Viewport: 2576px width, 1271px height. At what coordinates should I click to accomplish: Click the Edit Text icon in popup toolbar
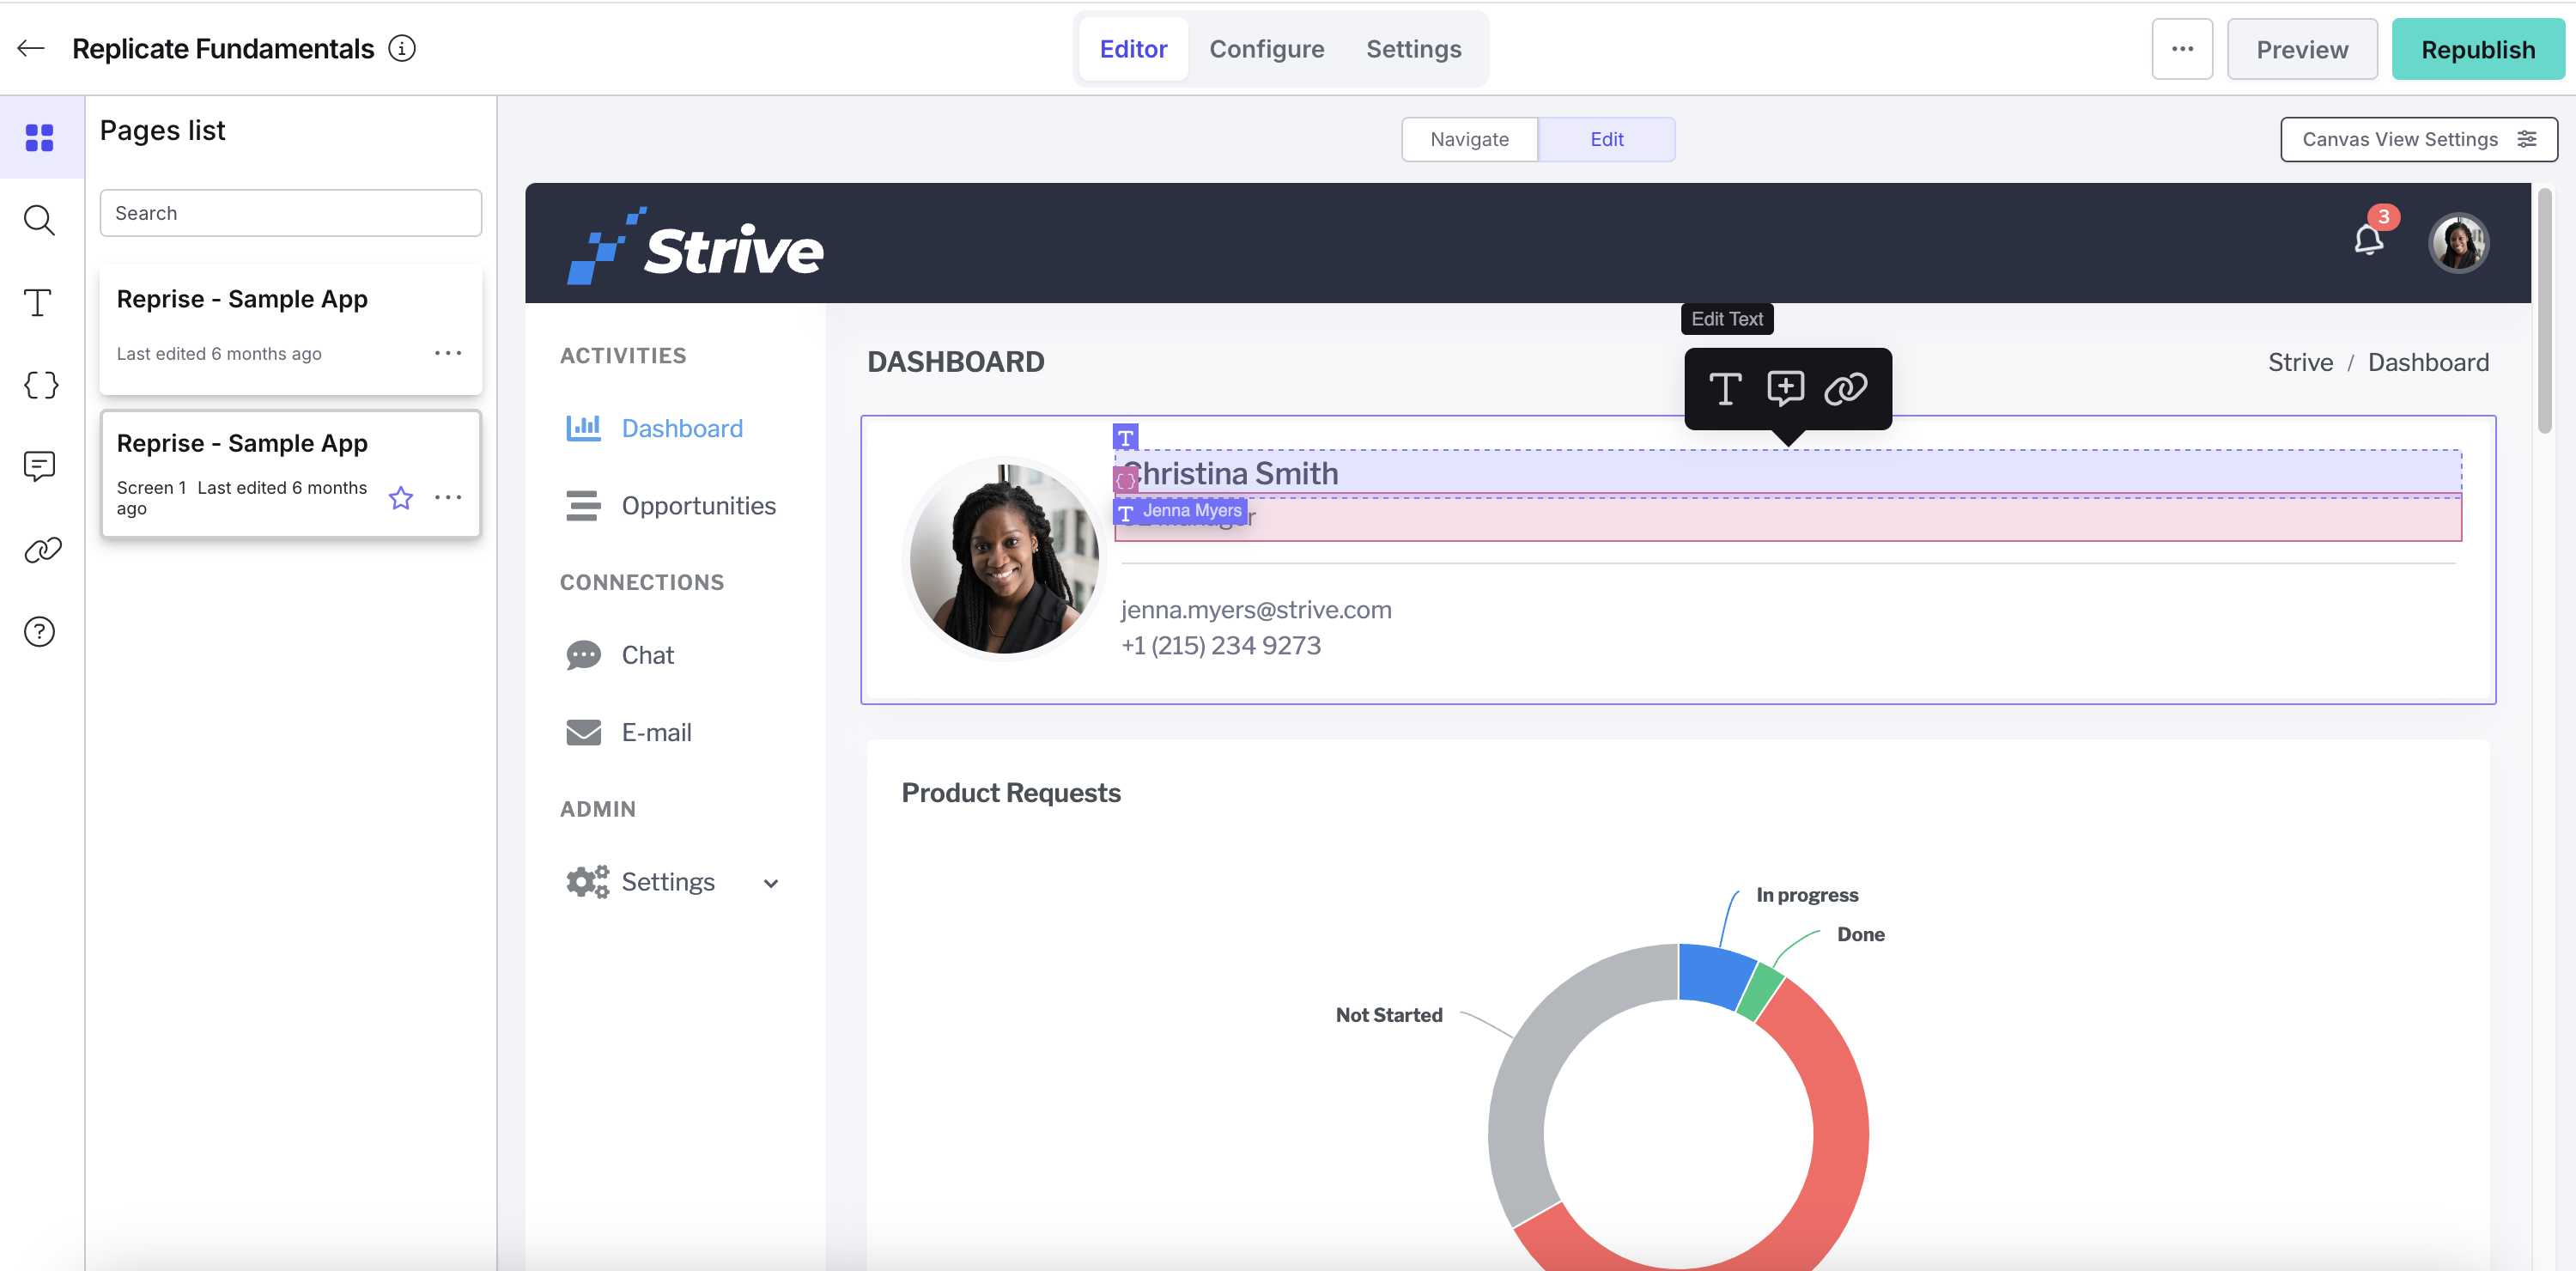pyautogui.click(x=1725, y=389)
